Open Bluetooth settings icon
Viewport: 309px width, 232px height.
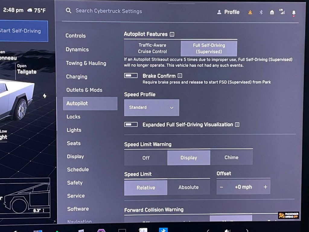pos(261,12)
